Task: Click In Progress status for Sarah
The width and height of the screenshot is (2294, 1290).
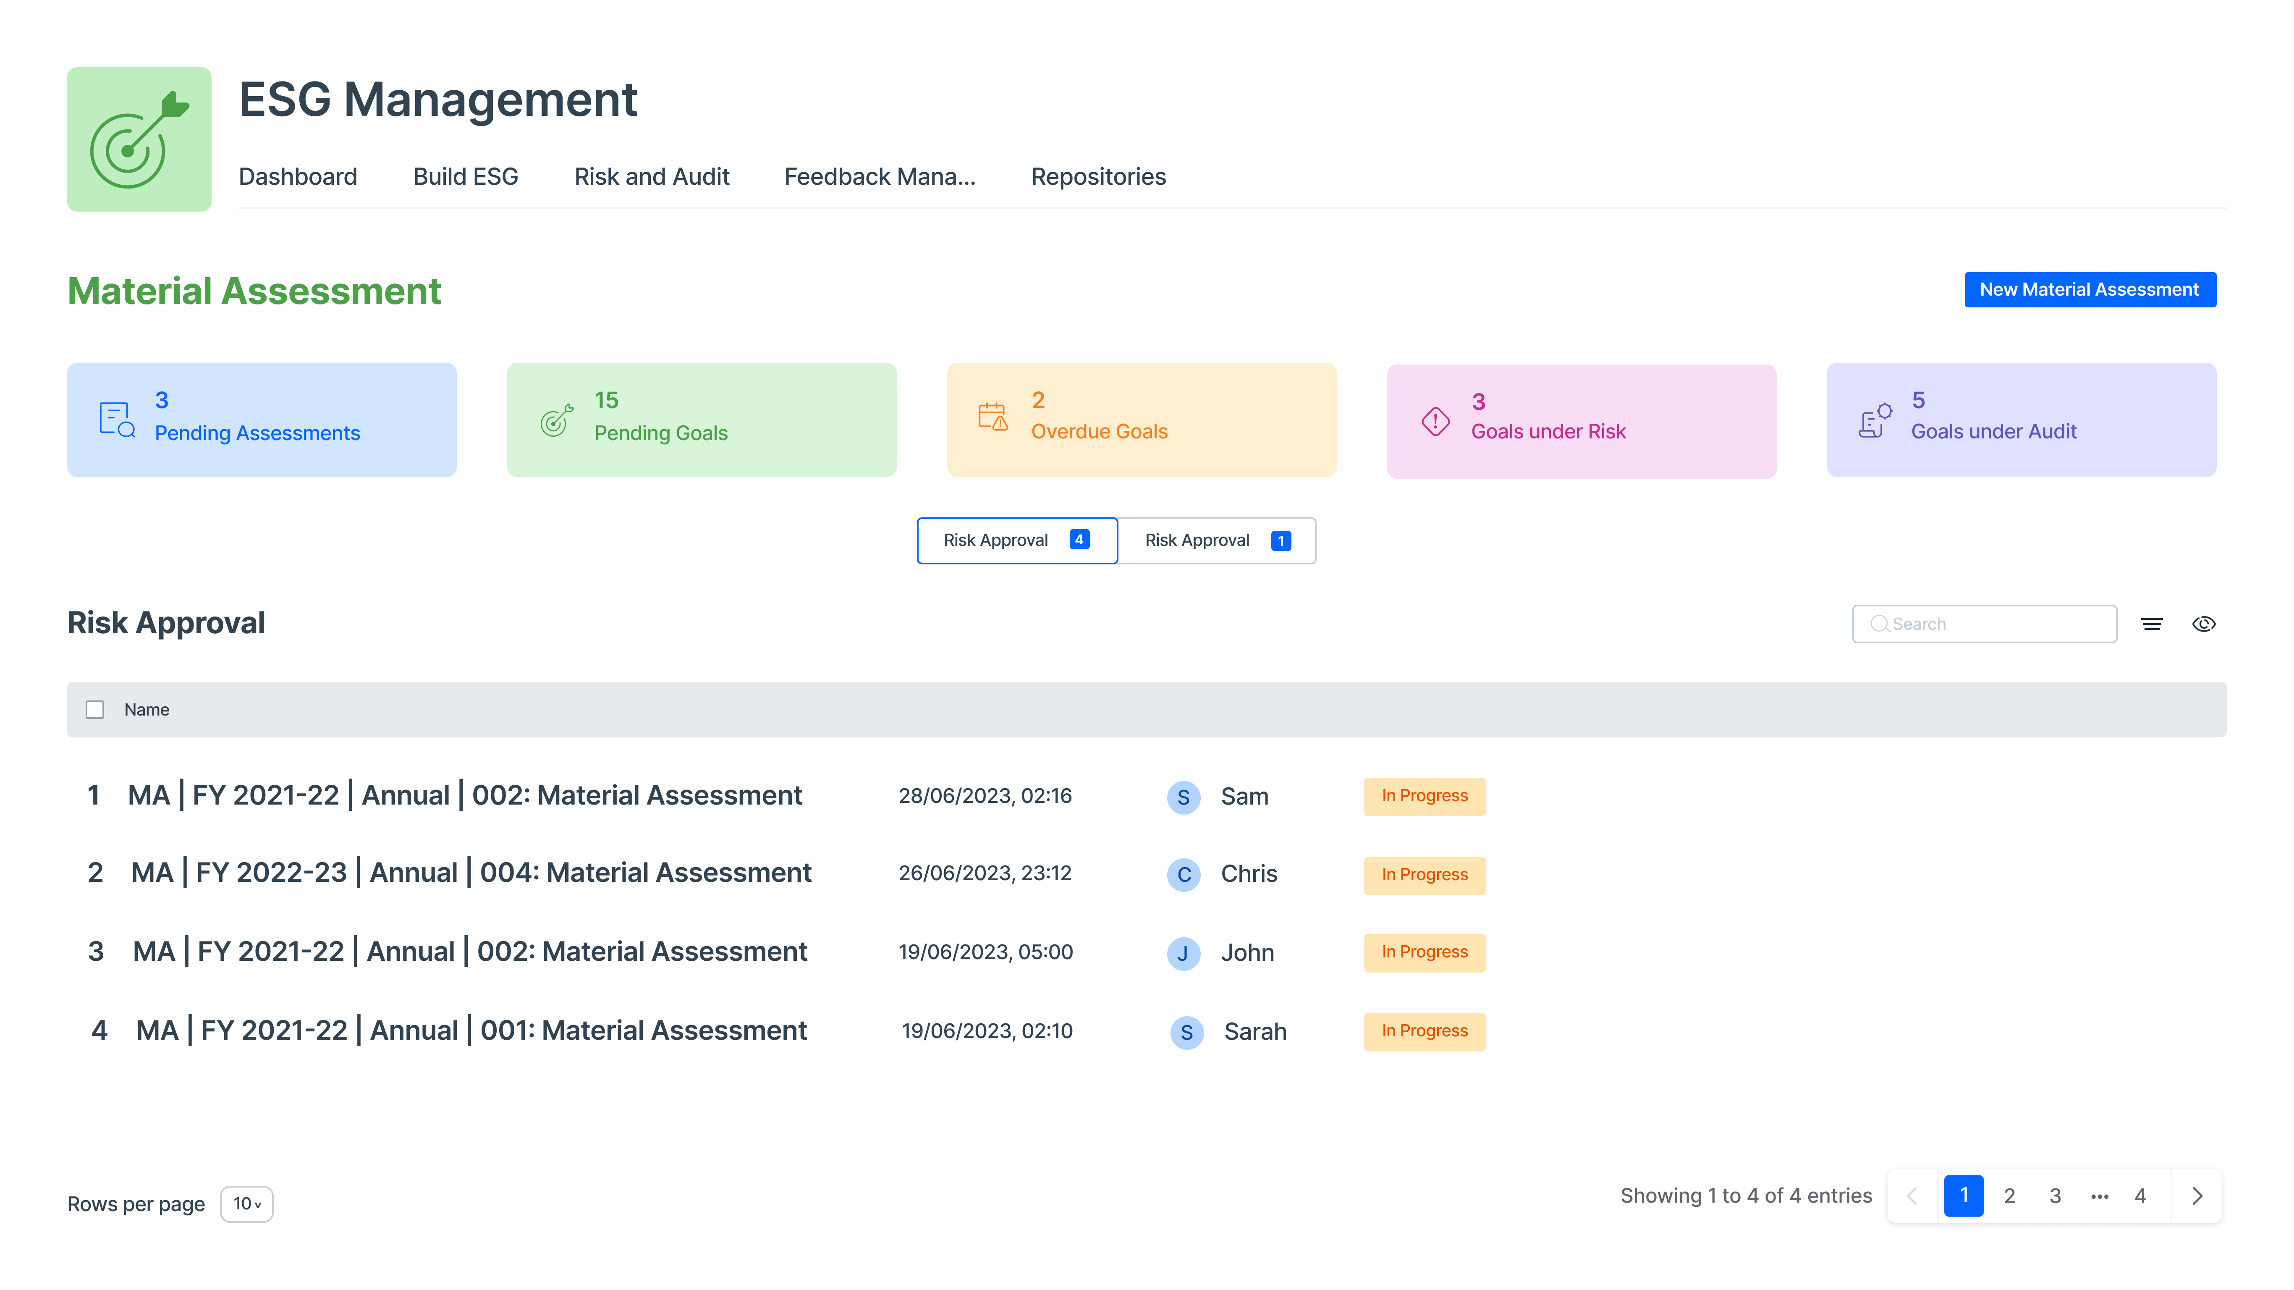Action: click(1424, 1031)
